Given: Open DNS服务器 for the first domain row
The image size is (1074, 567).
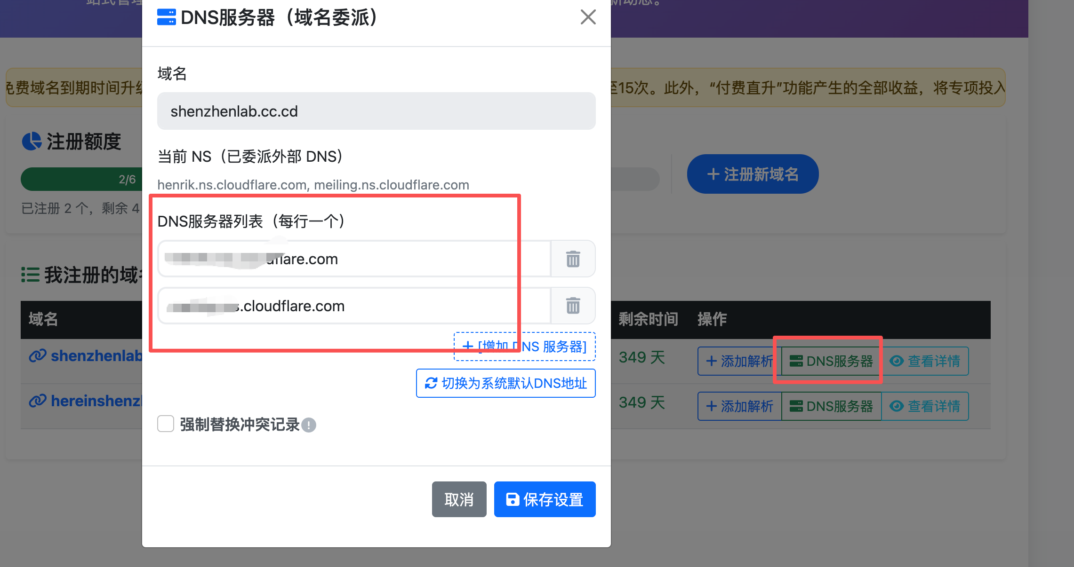Looking at the screenshot, I should (x=832, y=361).
